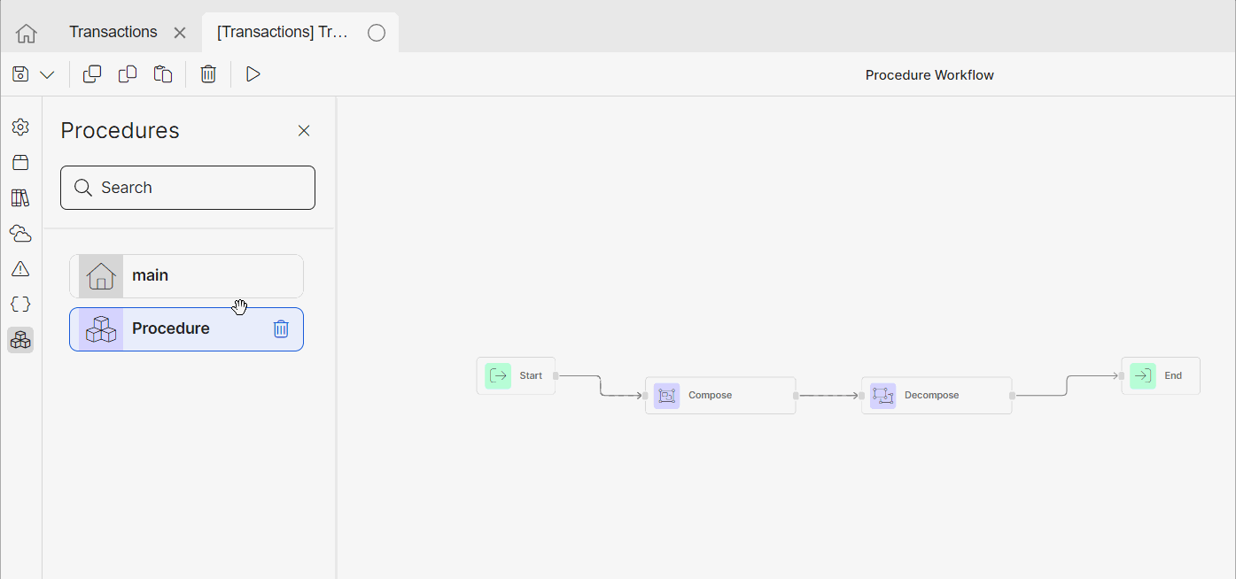Click the Start node in workflow
1236x579 pixels.
[516, 376]
